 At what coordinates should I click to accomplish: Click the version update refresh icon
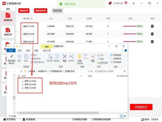143,120
